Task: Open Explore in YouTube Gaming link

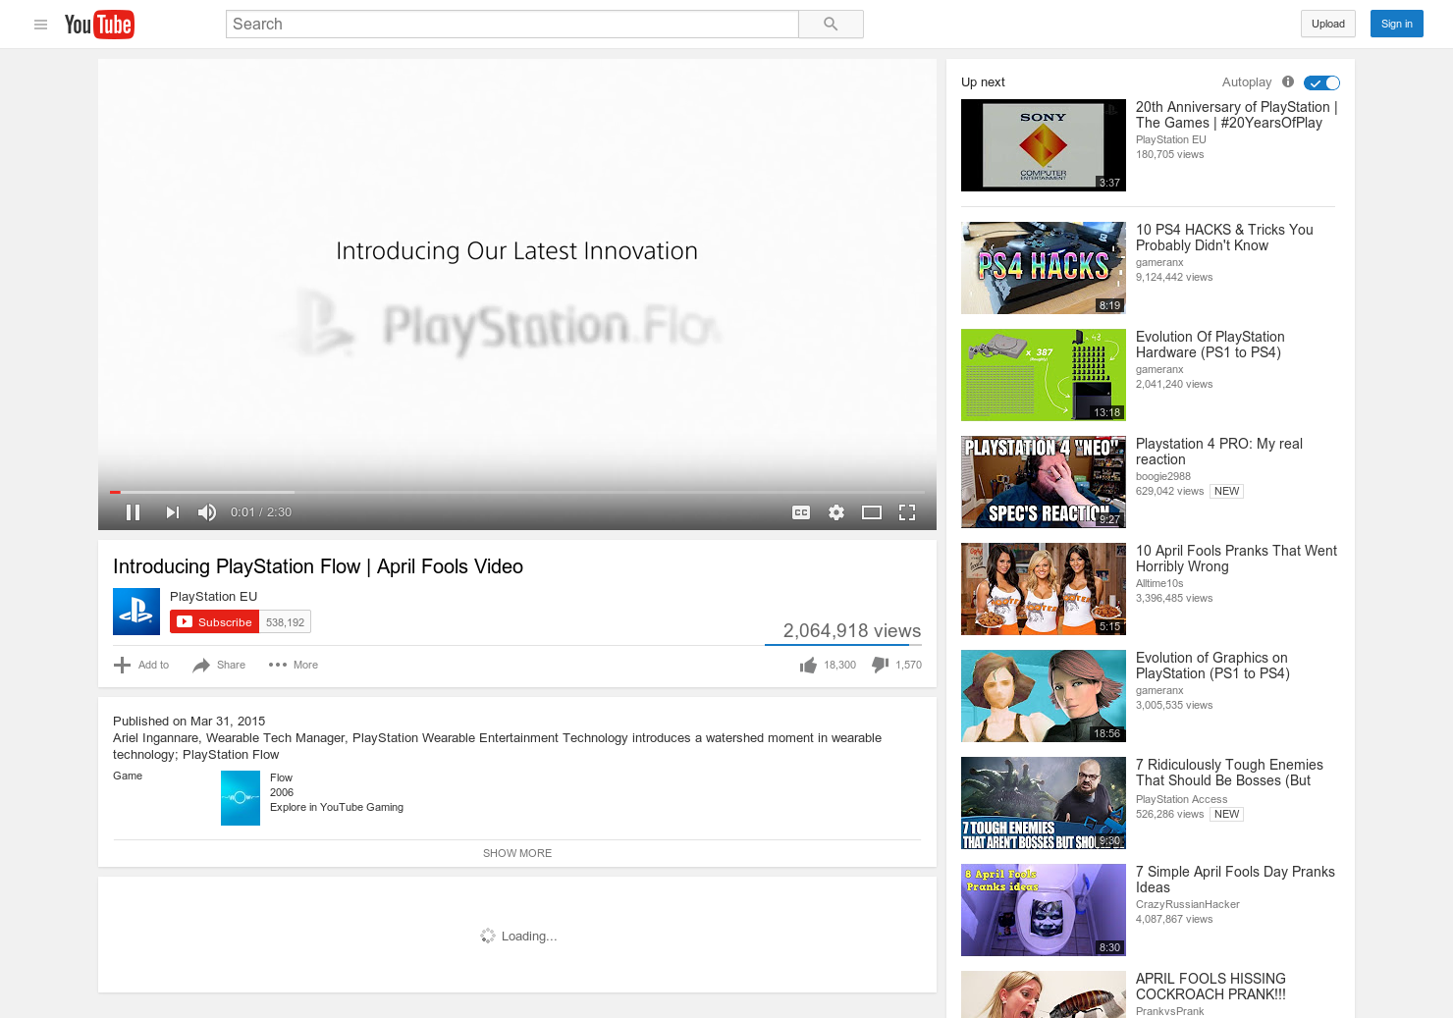Action: [x=337, y=807]
